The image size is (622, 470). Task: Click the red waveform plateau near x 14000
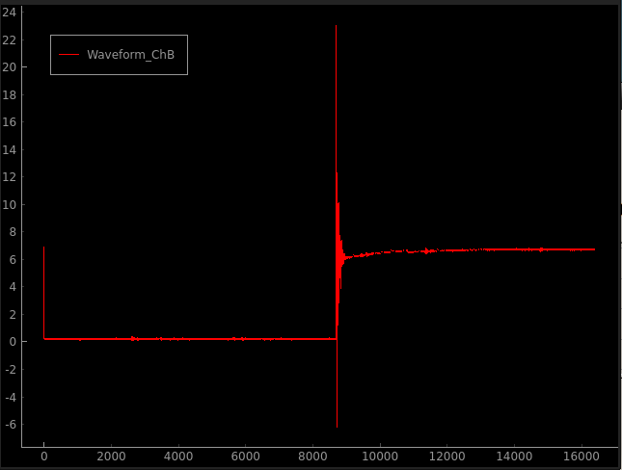click(513, 249)
